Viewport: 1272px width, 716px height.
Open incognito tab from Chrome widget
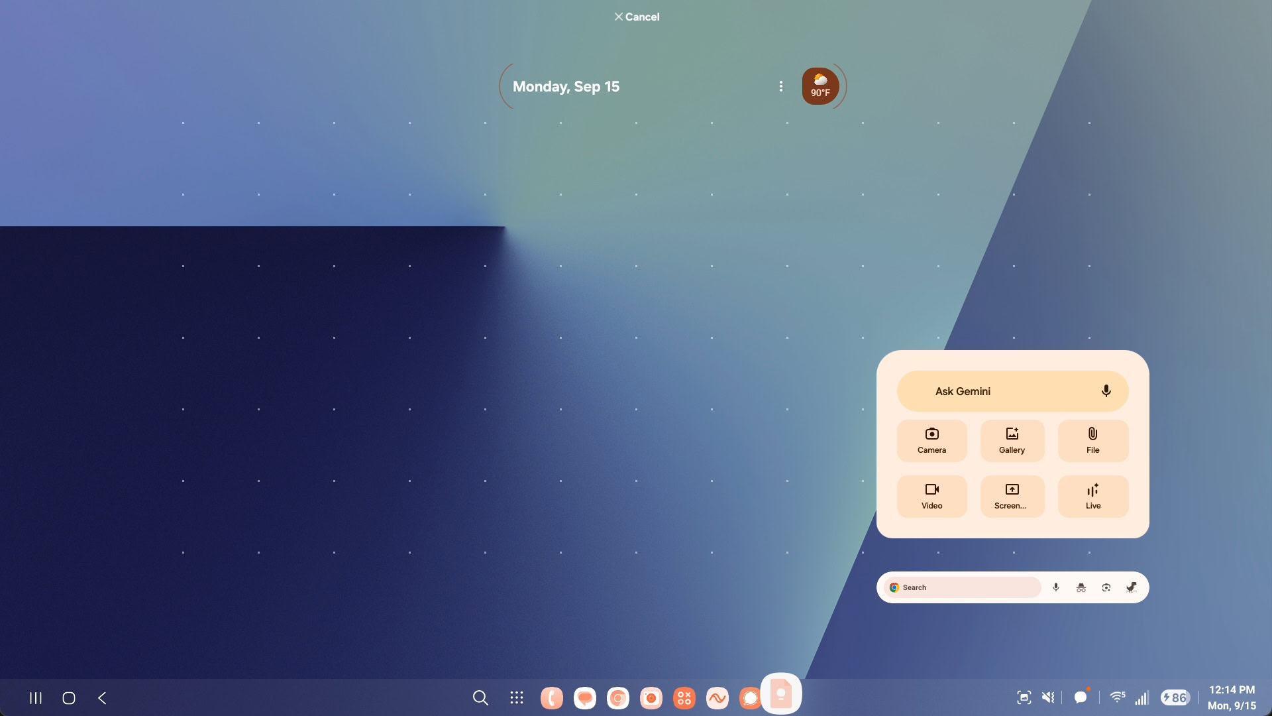point(1081,587)
